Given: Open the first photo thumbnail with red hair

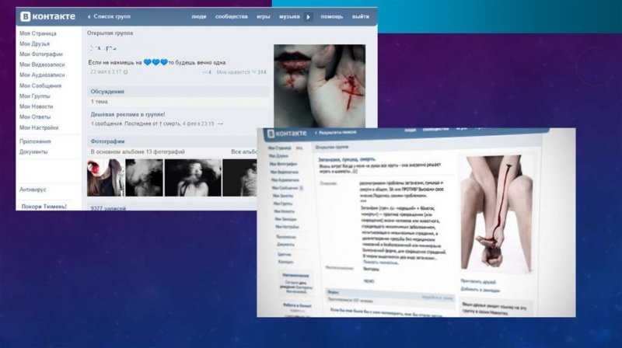Looking at the screenshot, I should 106,178.
